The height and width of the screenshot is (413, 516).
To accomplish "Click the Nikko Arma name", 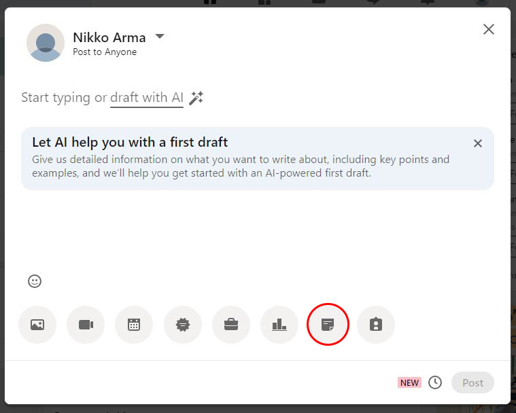I will point(109,37).
